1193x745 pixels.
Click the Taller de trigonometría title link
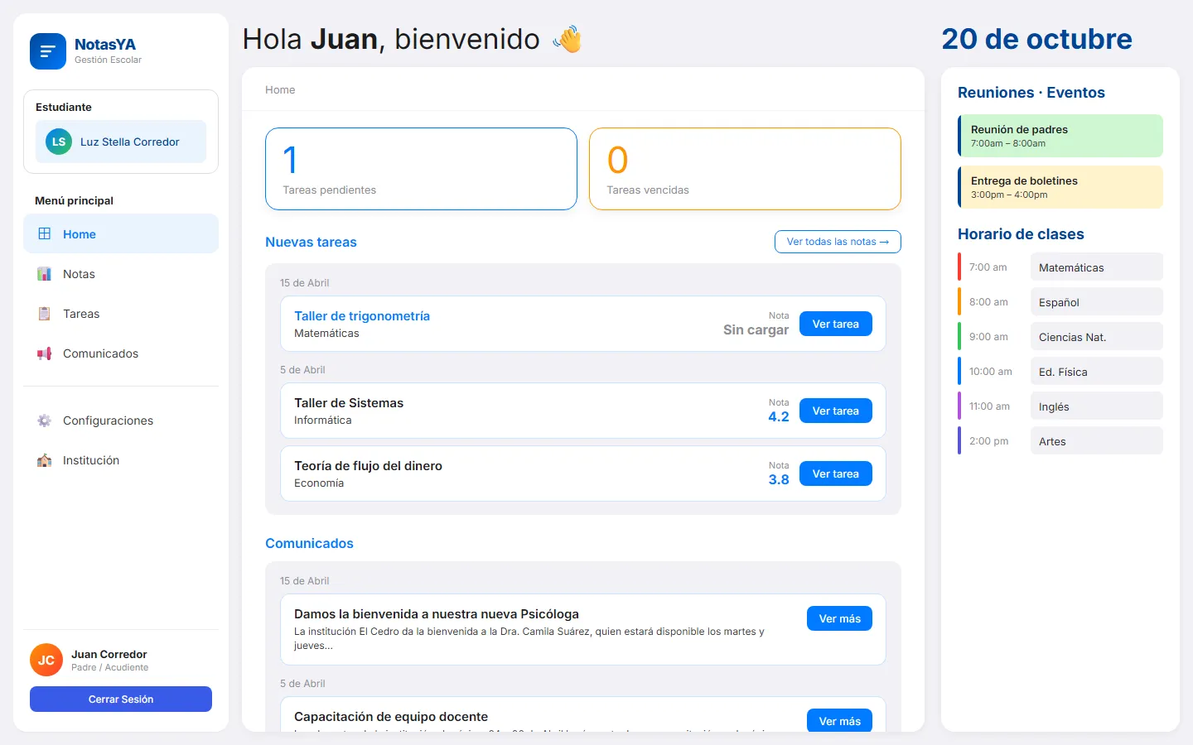click(x=362, y=315)
